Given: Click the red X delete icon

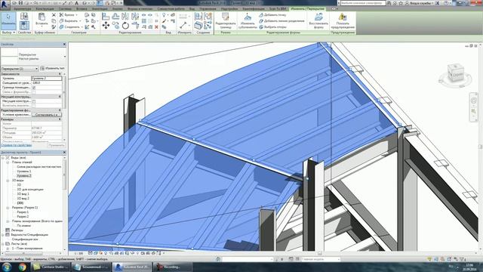Looking at the screenshot, I should 156,27.
